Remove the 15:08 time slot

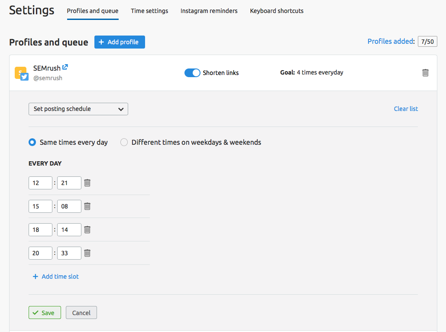(x=87, y=206)
